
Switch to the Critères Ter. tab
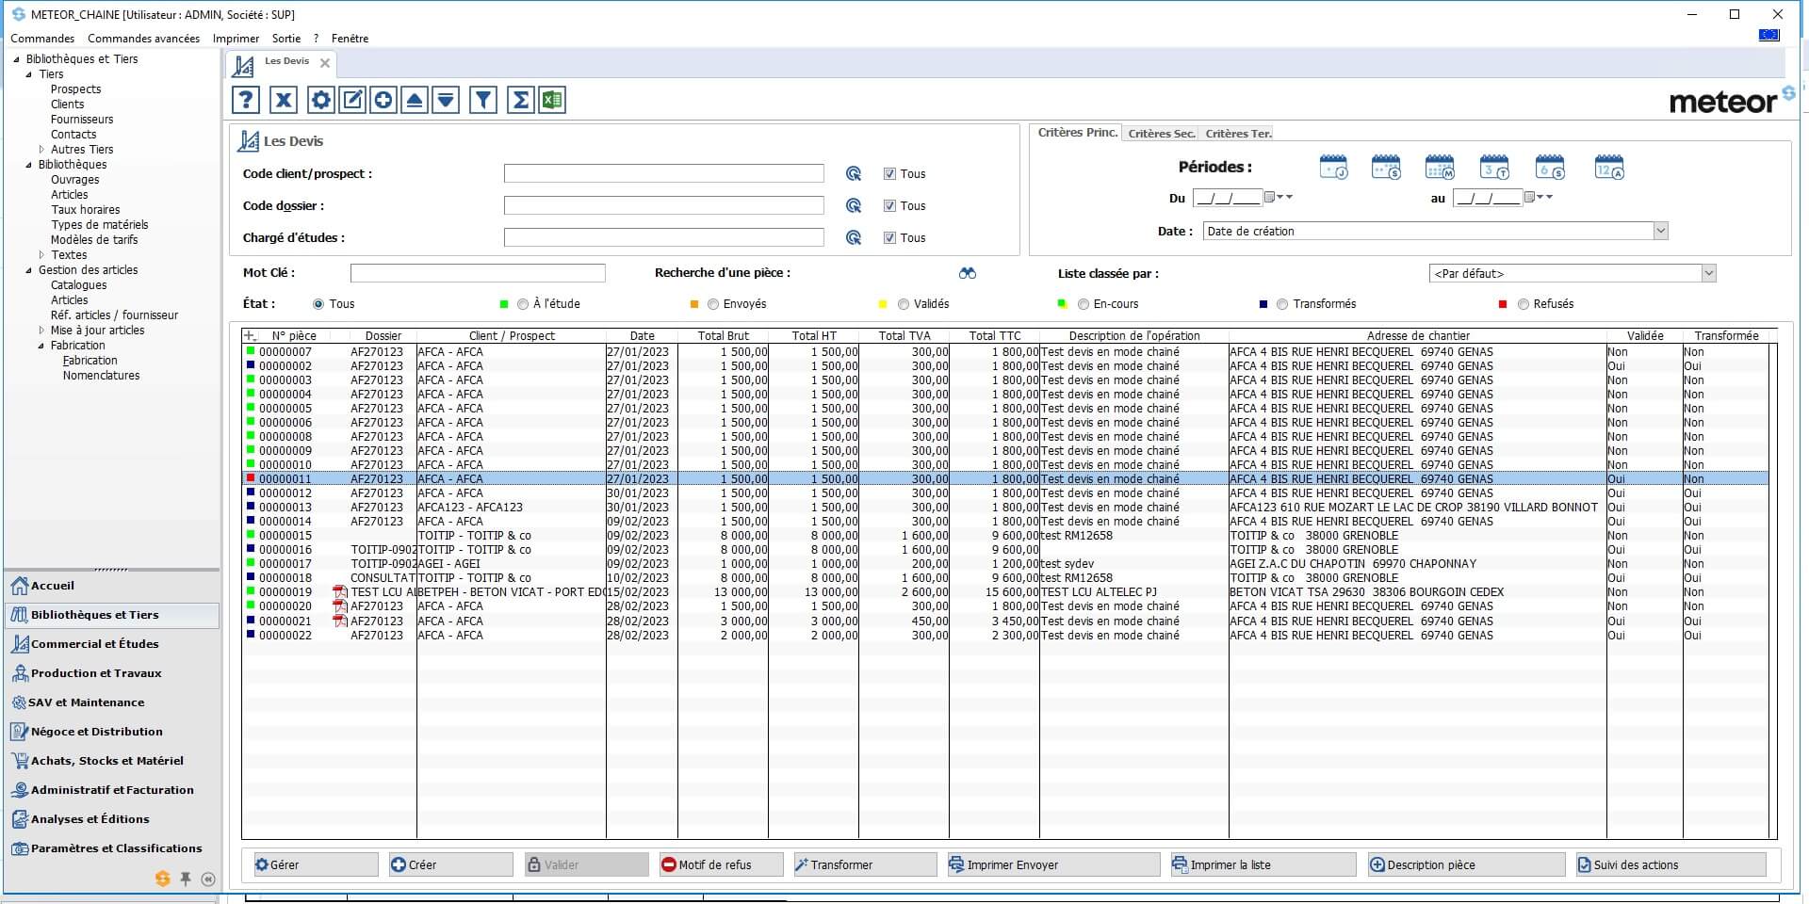(x=1238, y=134)
